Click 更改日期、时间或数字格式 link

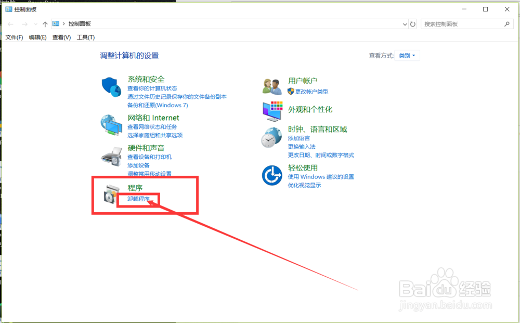pos(321,155)
